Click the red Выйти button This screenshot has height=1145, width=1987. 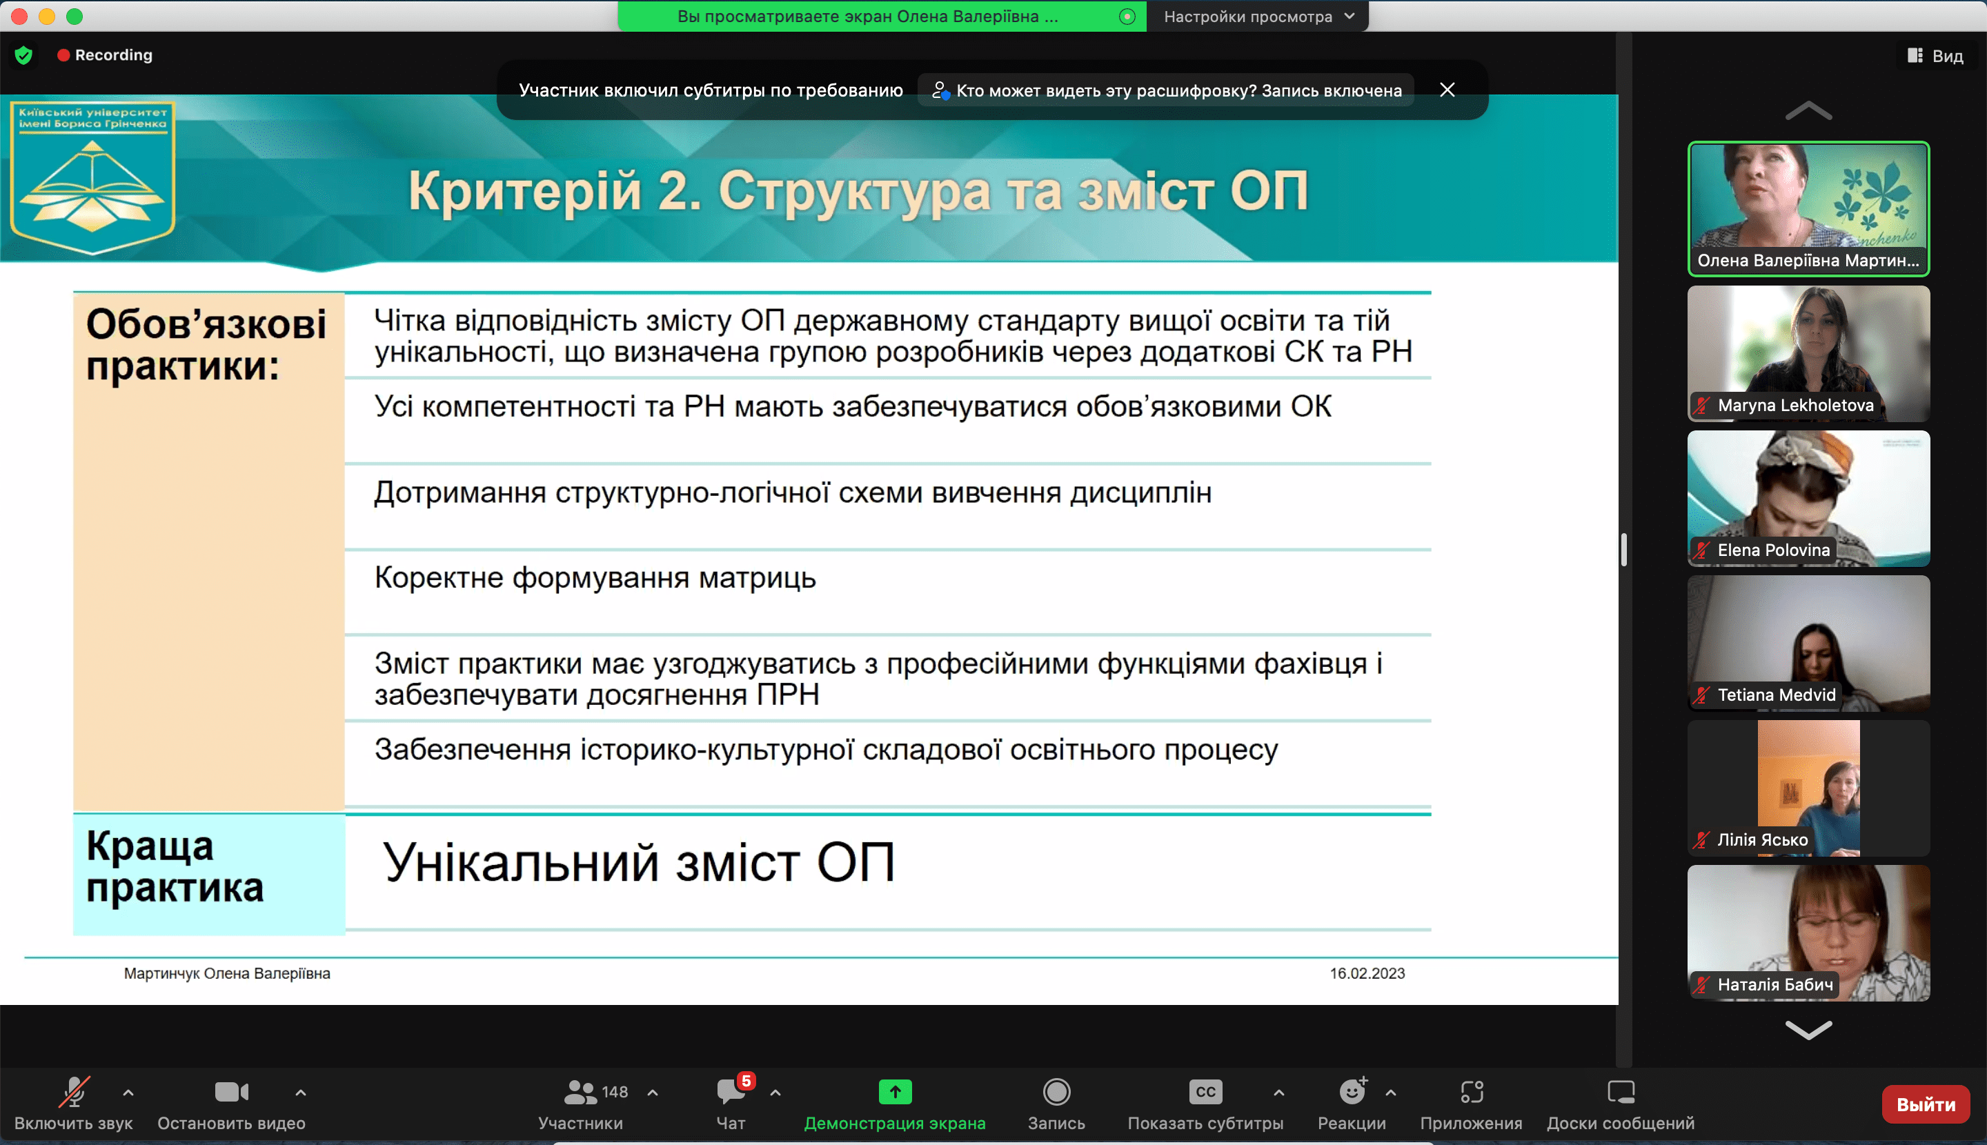point(1926,1104)
